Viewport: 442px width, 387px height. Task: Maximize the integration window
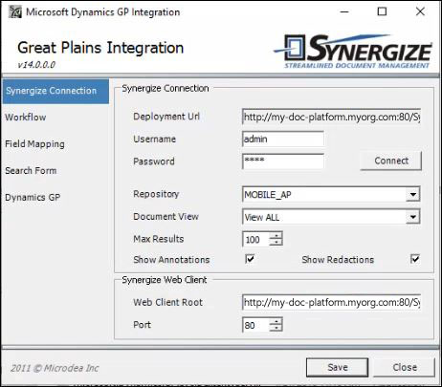pyautogui.click(x=382, y=11)
